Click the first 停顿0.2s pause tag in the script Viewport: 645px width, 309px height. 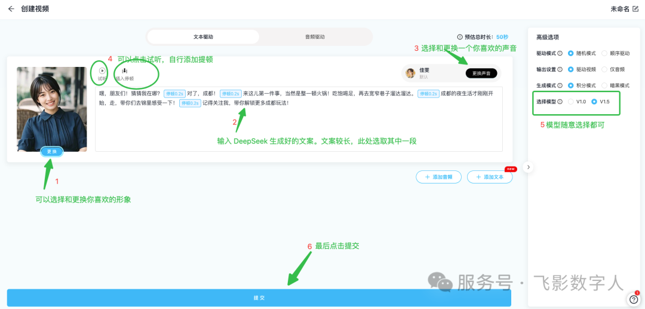point(173,94)
